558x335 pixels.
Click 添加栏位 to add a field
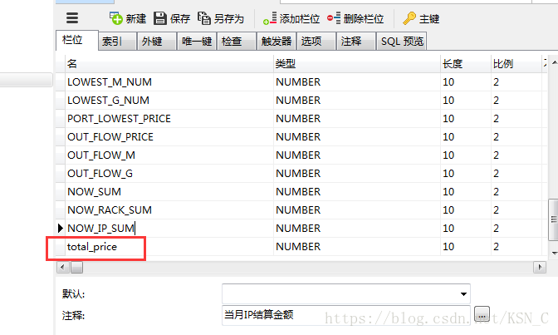tap(291, 18)
